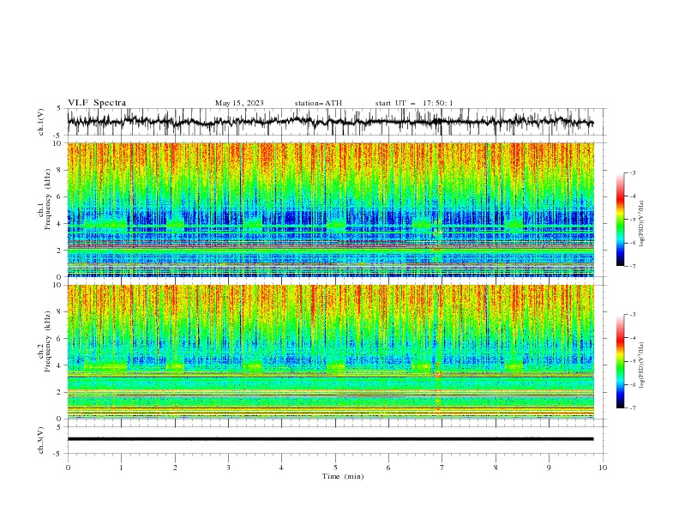This screenshot has width=679, height=525.
Task: Click the ch.3 flat black trace
Action: click(x=330, y=439)
